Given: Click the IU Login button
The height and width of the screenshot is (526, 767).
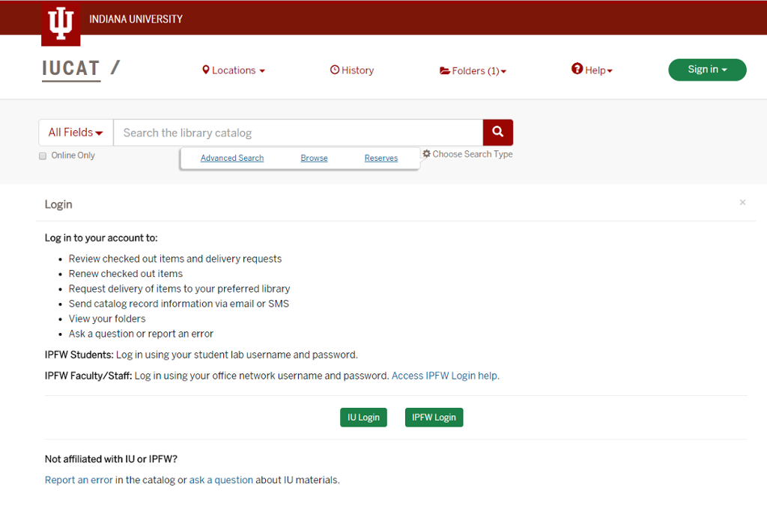Looking at the screenshot, I should click(363, 417).
